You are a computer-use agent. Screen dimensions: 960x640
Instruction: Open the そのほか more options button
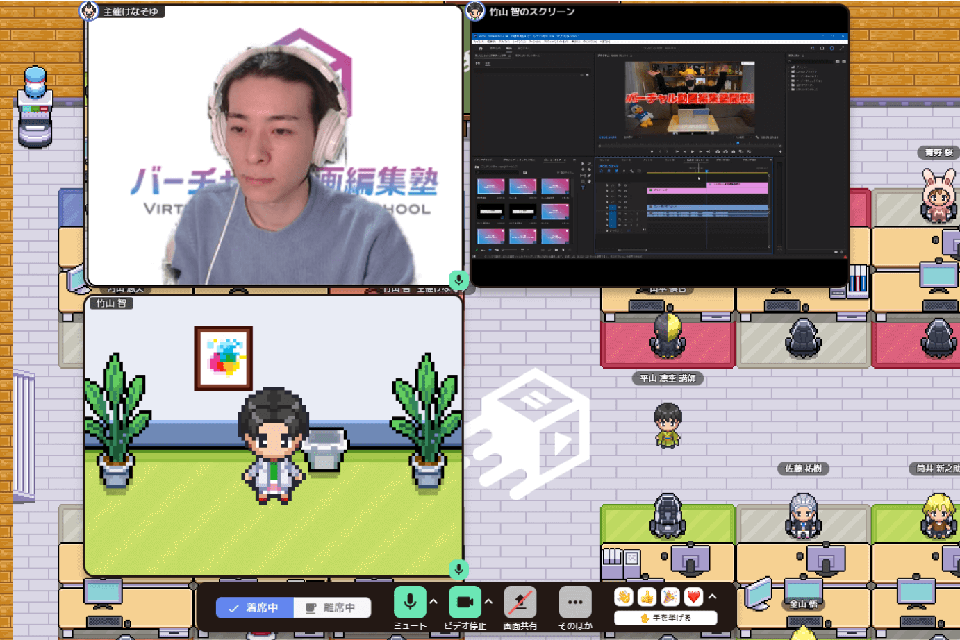click(575, 602)
